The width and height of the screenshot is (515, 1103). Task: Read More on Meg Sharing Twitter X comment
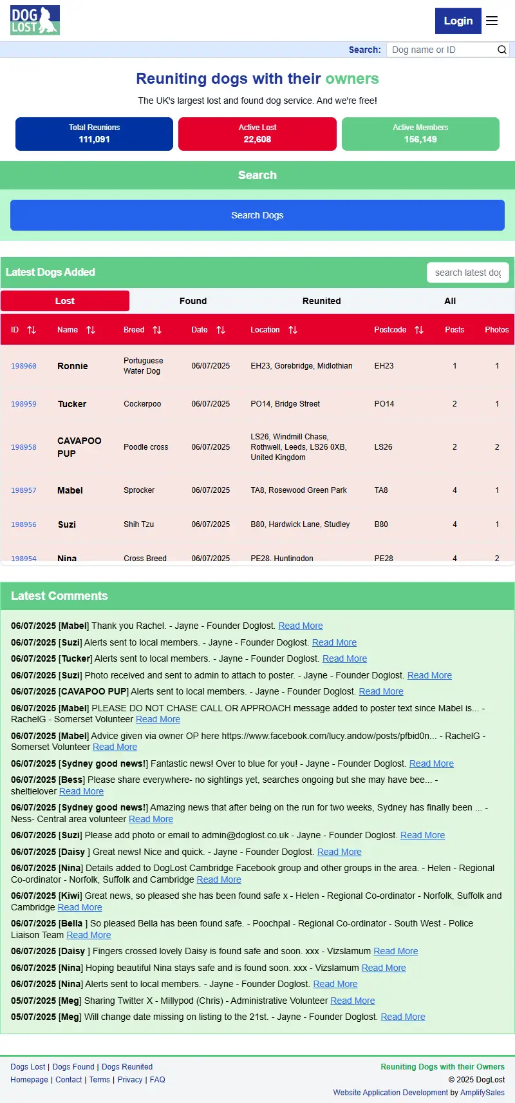353,1001
